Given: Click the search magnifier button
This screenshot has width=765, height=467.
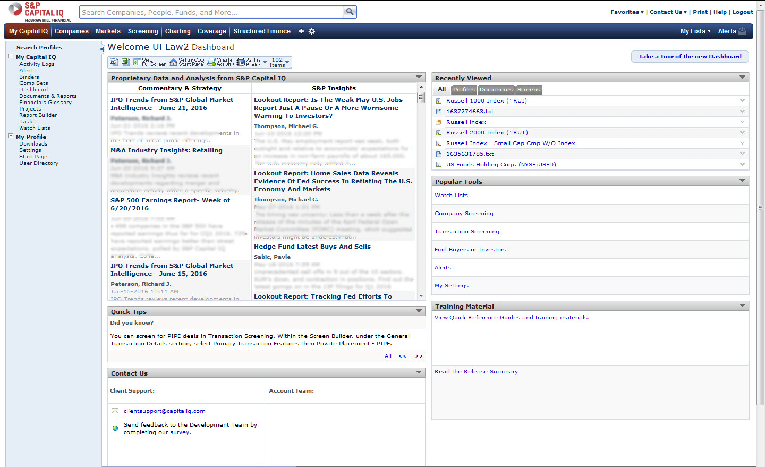Looking at the screenshot, I should (350, 12).
